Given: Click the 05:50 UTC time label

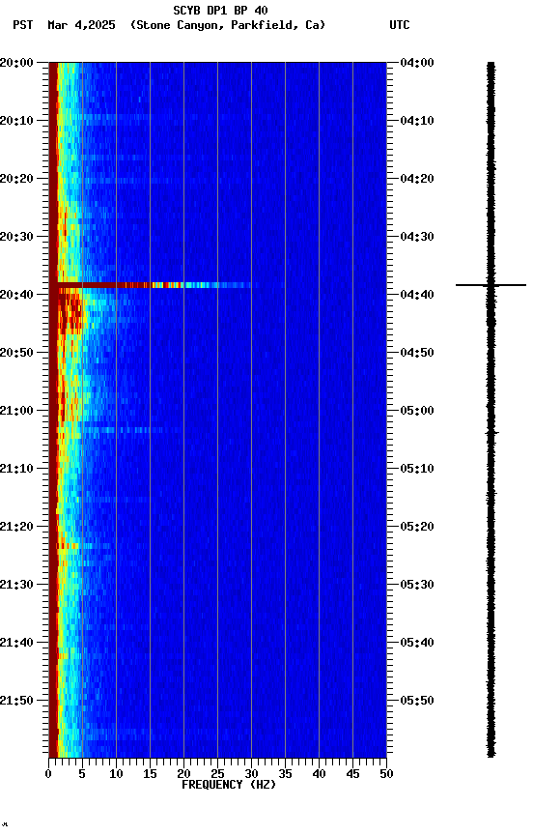Looking at the screenshot, I should 417,702.
